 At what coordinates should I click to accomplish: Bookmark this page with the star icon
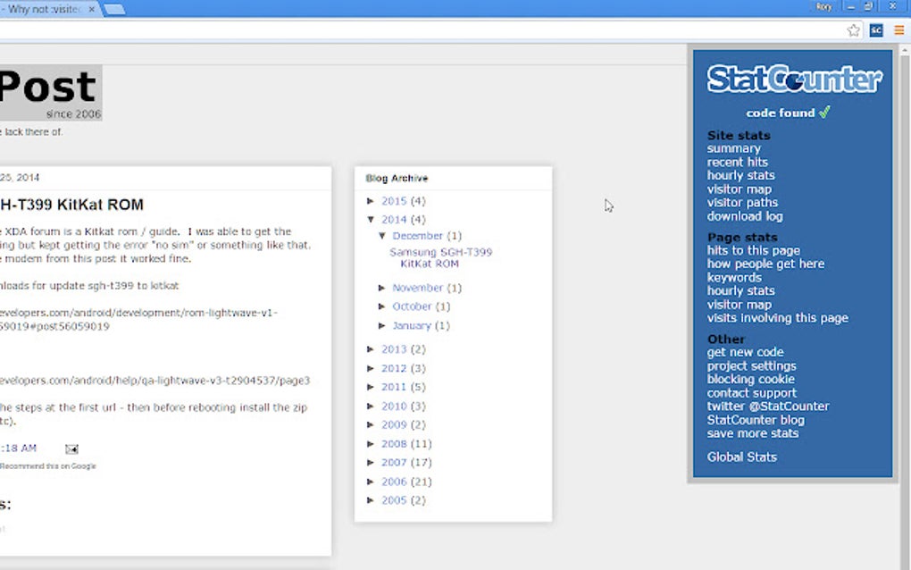853,29
